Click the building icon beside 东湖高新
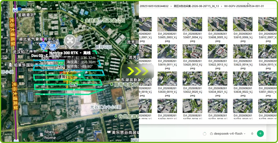The width and height of the screenshot is (278, 143). [118, 80]
